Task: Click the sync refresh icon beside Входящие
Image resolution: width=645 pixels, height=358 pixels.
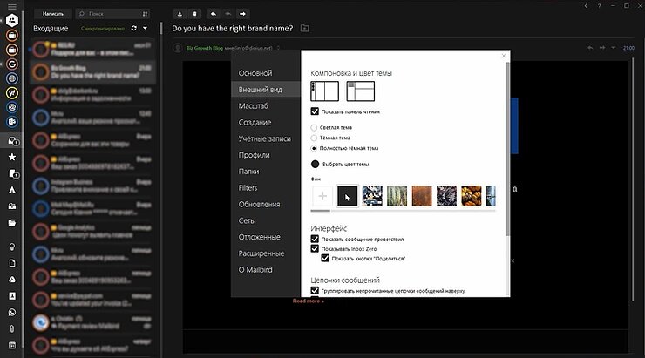Action: coord(133,29)
